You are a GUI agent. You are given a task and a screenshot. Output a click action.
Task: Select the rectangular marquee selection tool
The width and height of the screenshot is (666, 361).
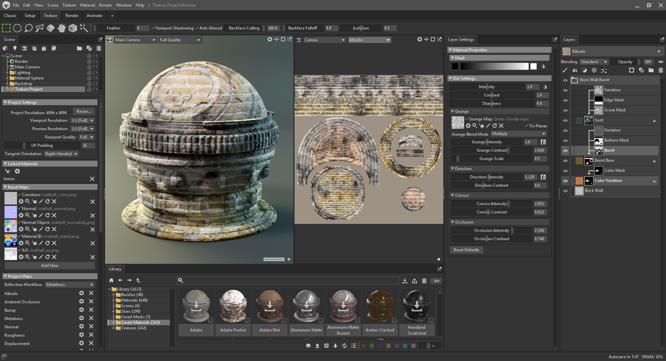[x=6, y=28]
